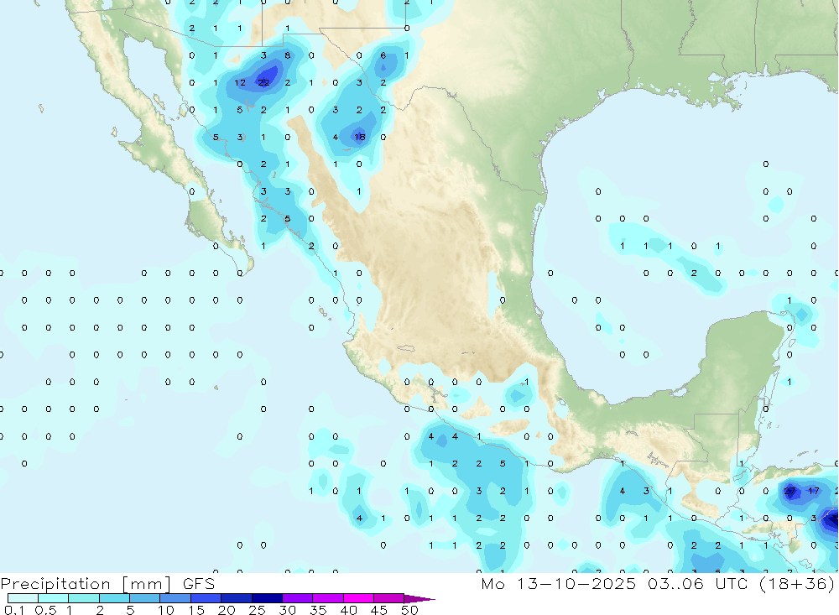Click the '27' precipitation value on the map

[789, 490]
